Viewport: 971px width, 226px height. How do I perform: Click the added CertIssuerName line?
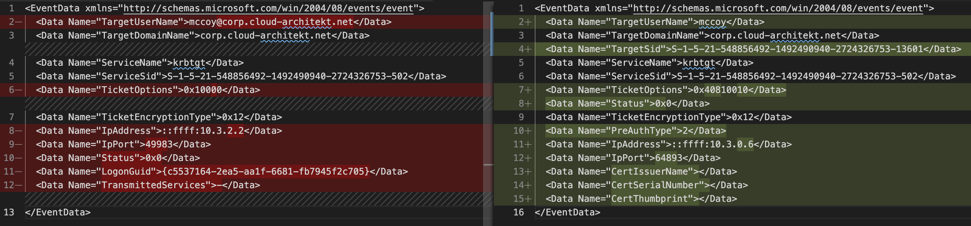coord(641,172)
